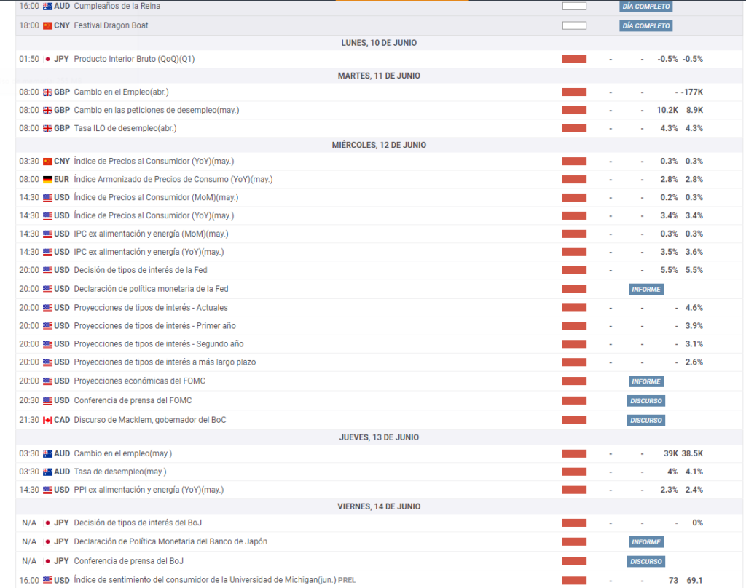Click the MIÉRCOLES, 12 DE JUNIO date header

pyautogui.click(x=379, y=145)
